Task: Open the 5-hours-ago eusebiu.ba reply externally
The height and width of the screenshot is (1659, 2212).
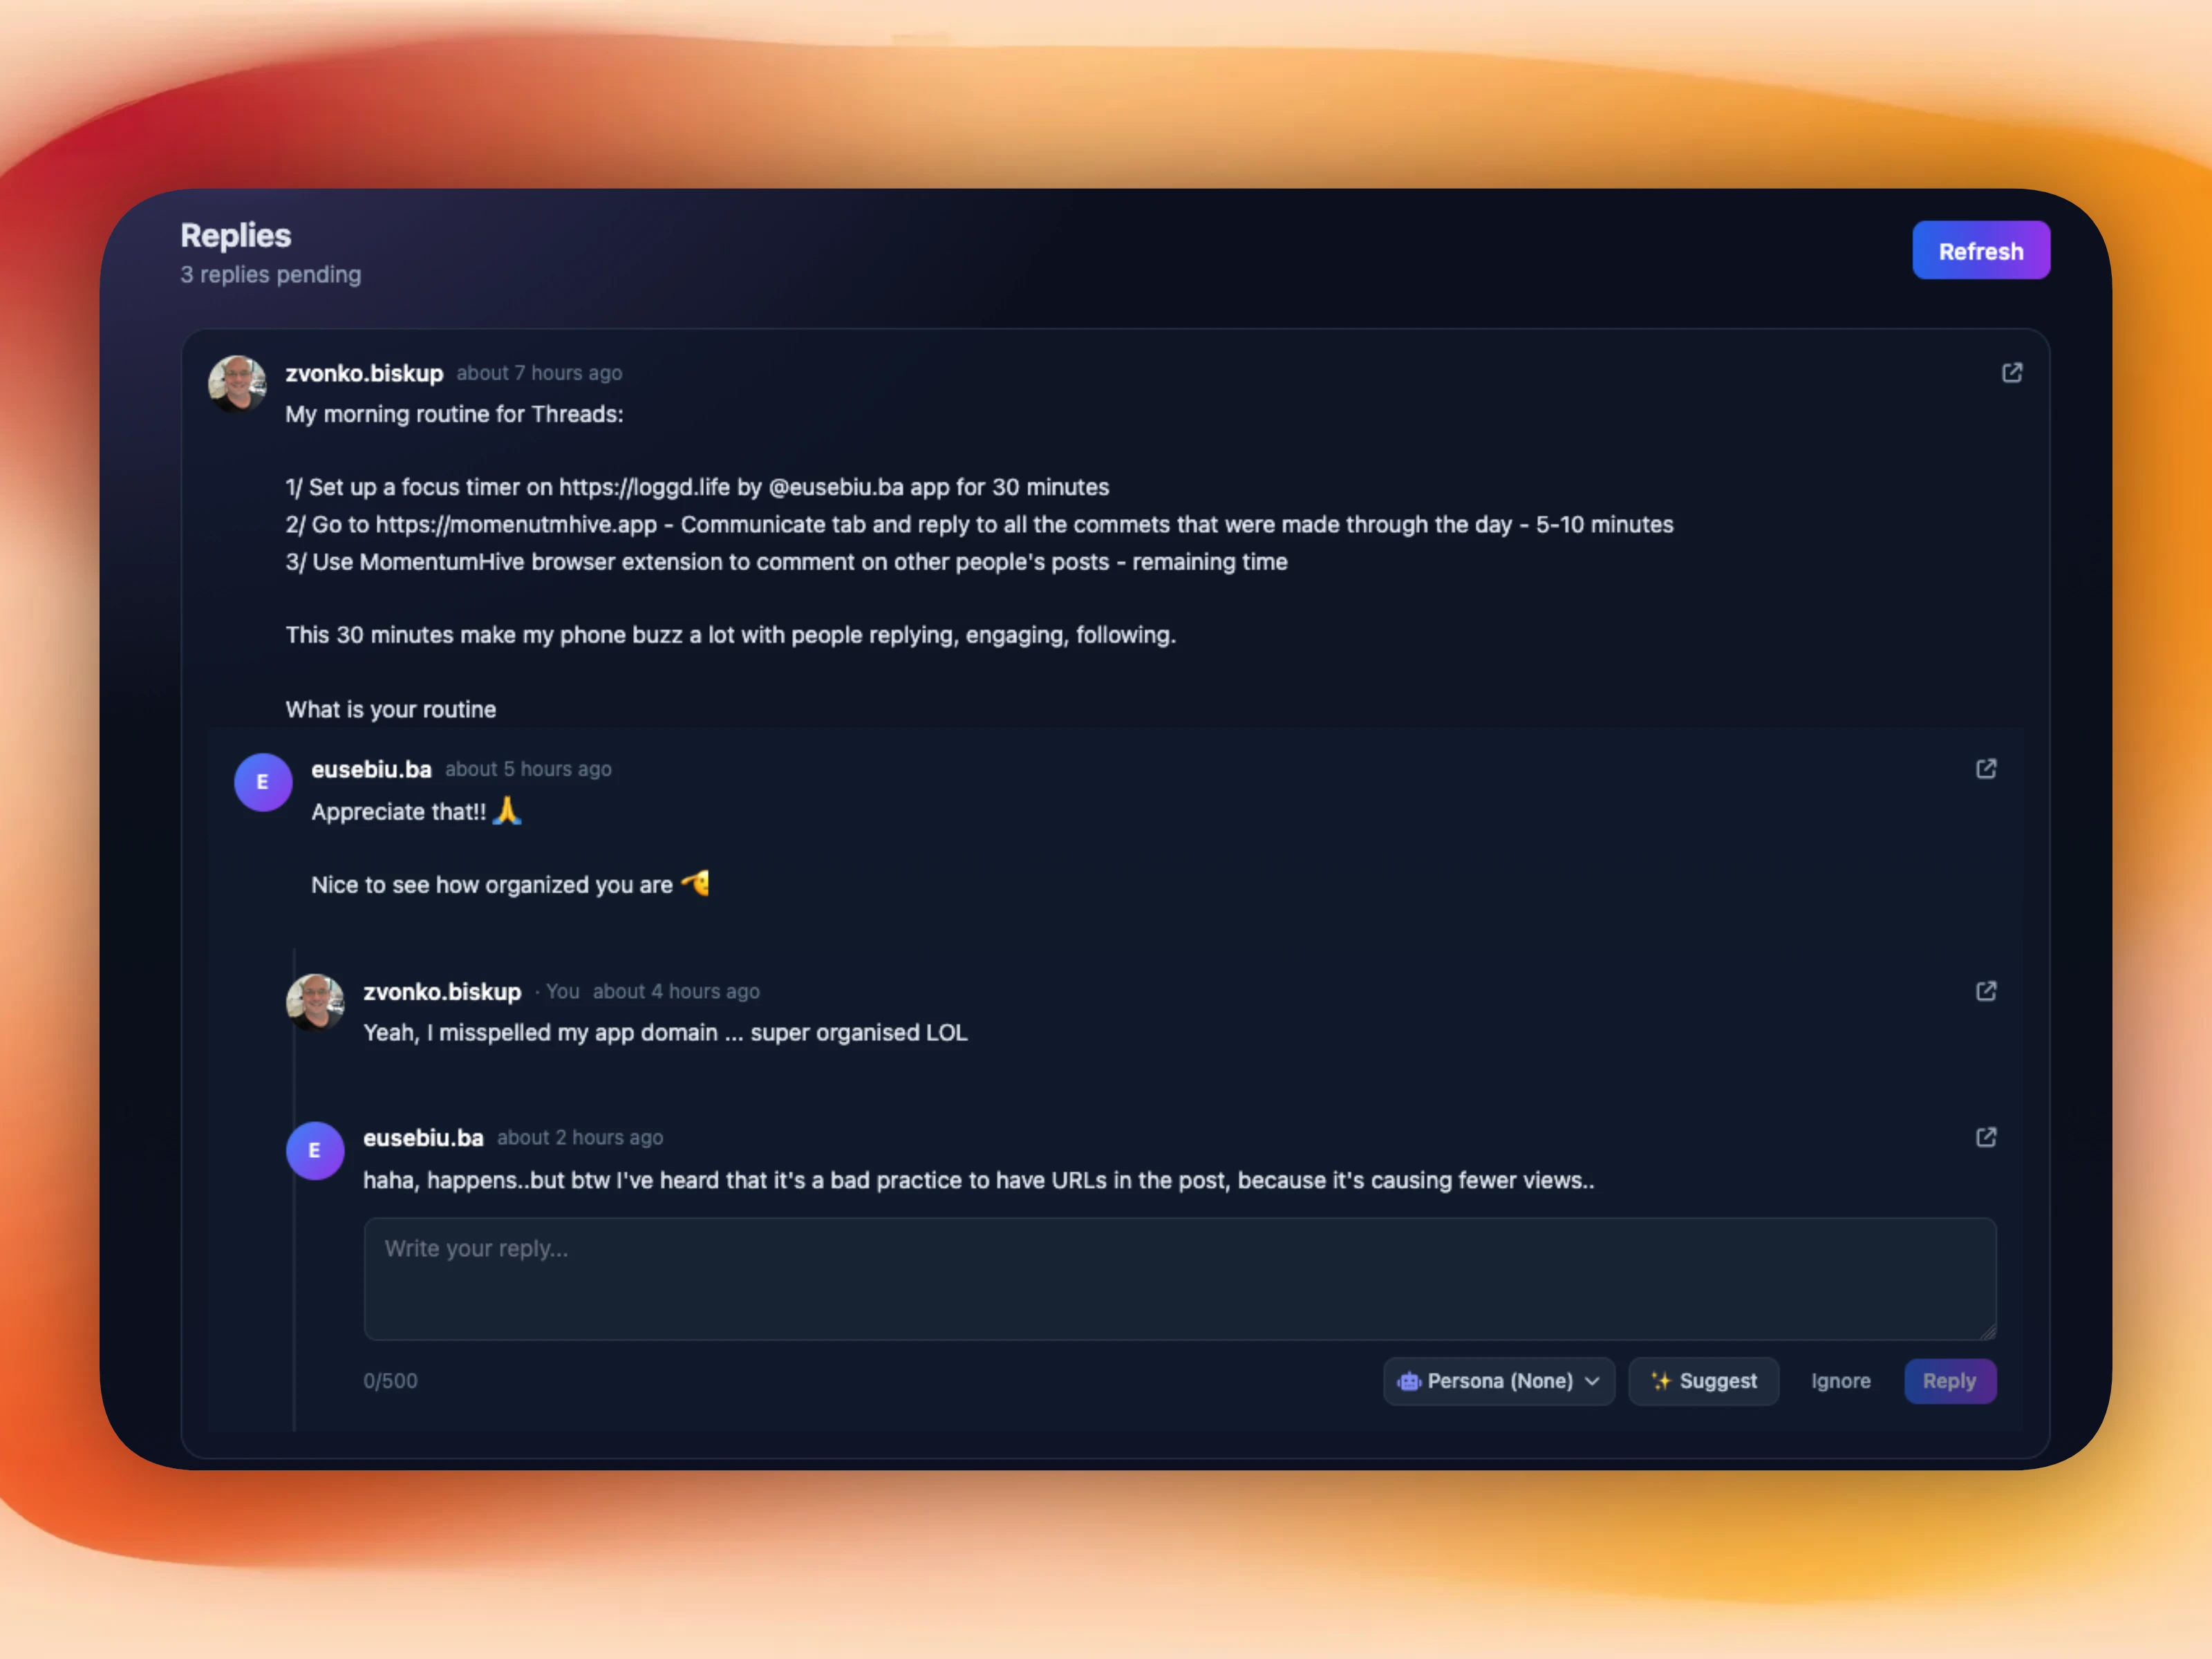Action: pyautogui.click(x=1986, y=769)
